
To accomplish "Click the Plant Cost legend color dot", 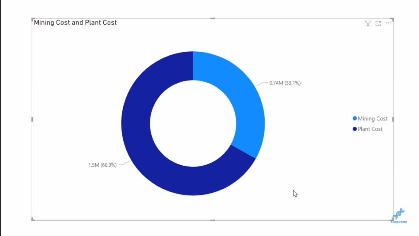I will tap(355, 129).
